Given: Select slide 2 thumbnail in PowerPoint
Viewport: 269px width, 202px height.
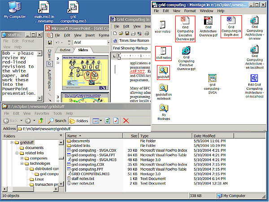Looking at the screenshot, I should [x=86, y=73].
